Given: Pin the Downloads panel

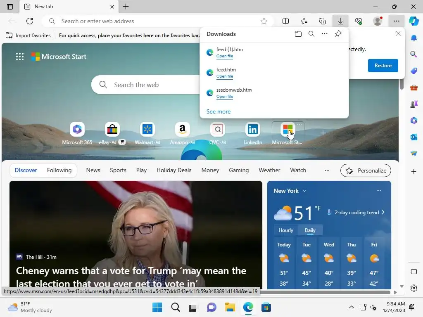Looking at the screenshot, I should [x=338, y=34].
